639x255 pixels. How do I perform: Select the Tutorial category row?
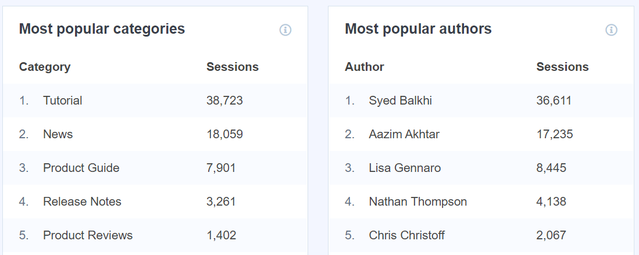(62, 100)
